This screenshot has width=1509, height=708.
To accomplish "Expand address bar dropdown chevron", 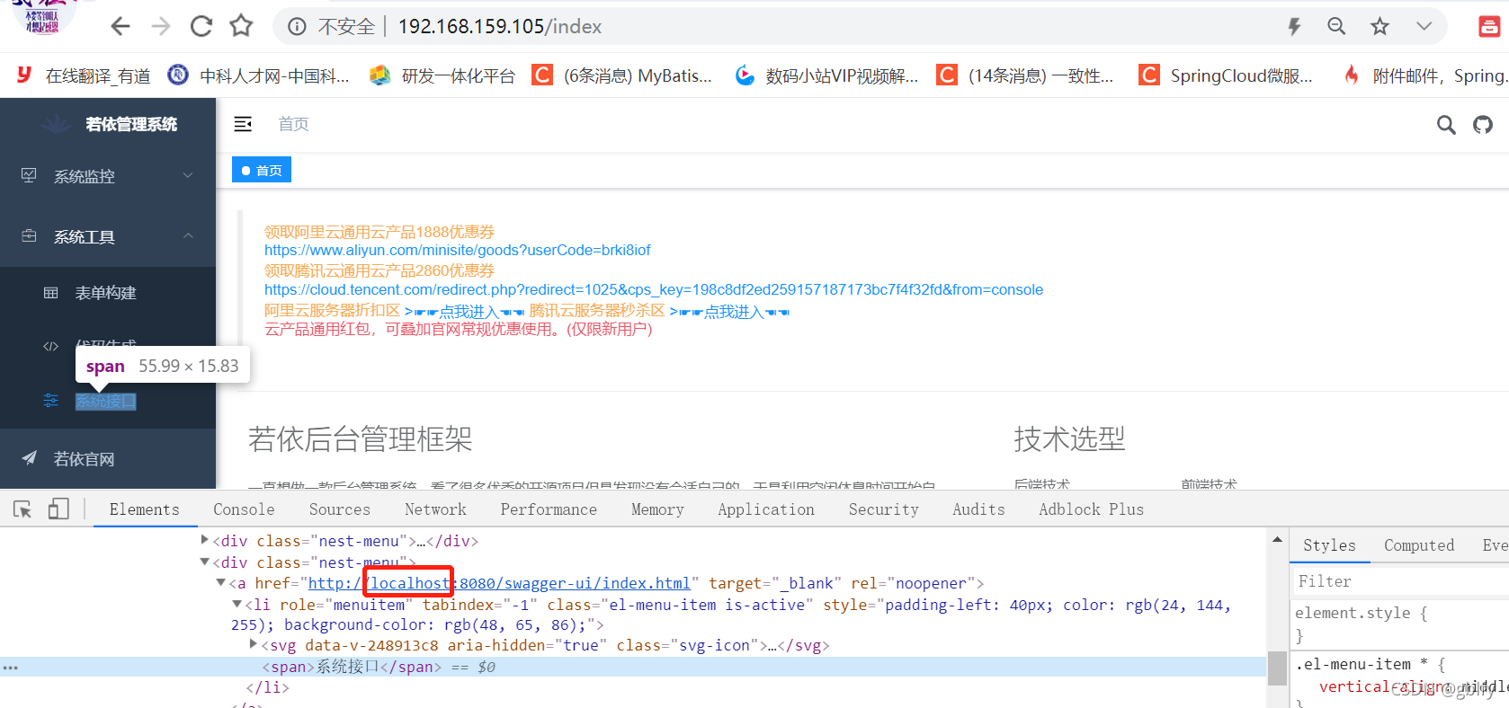I will pos(1424,27).
